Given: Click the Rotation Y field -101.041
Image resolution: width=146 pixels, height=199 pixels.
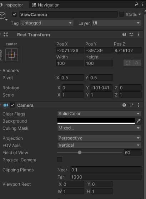Looking at the screenshot, I should tap(101, 87).
